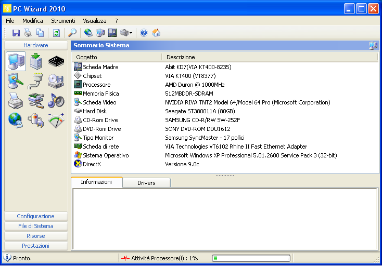Click the Hardware panel button

[x=36, y=45]
